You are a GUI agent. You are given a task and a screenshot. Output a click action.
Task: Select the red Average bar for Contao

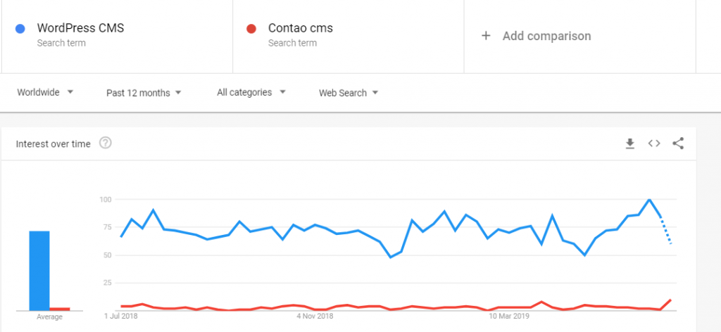click(60, 309)
